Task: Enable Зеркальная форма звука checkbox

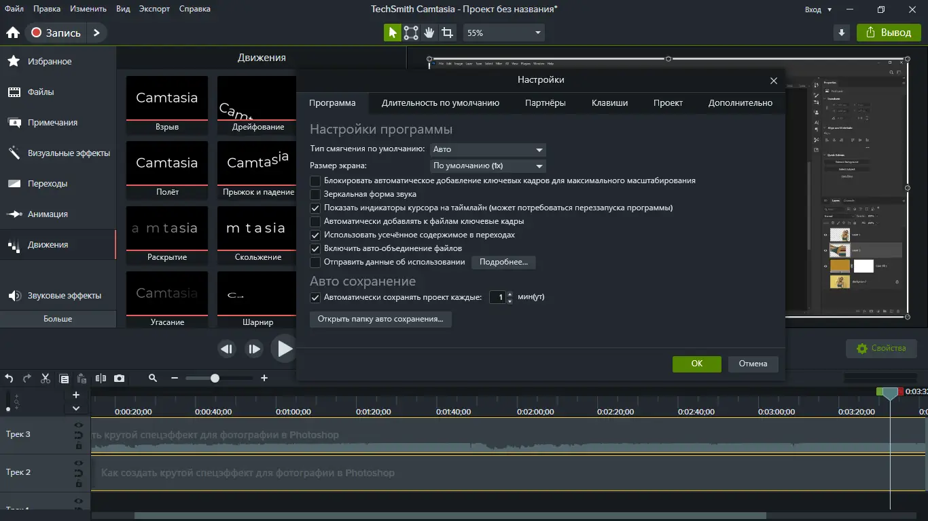Action: (x=315, y=194)
